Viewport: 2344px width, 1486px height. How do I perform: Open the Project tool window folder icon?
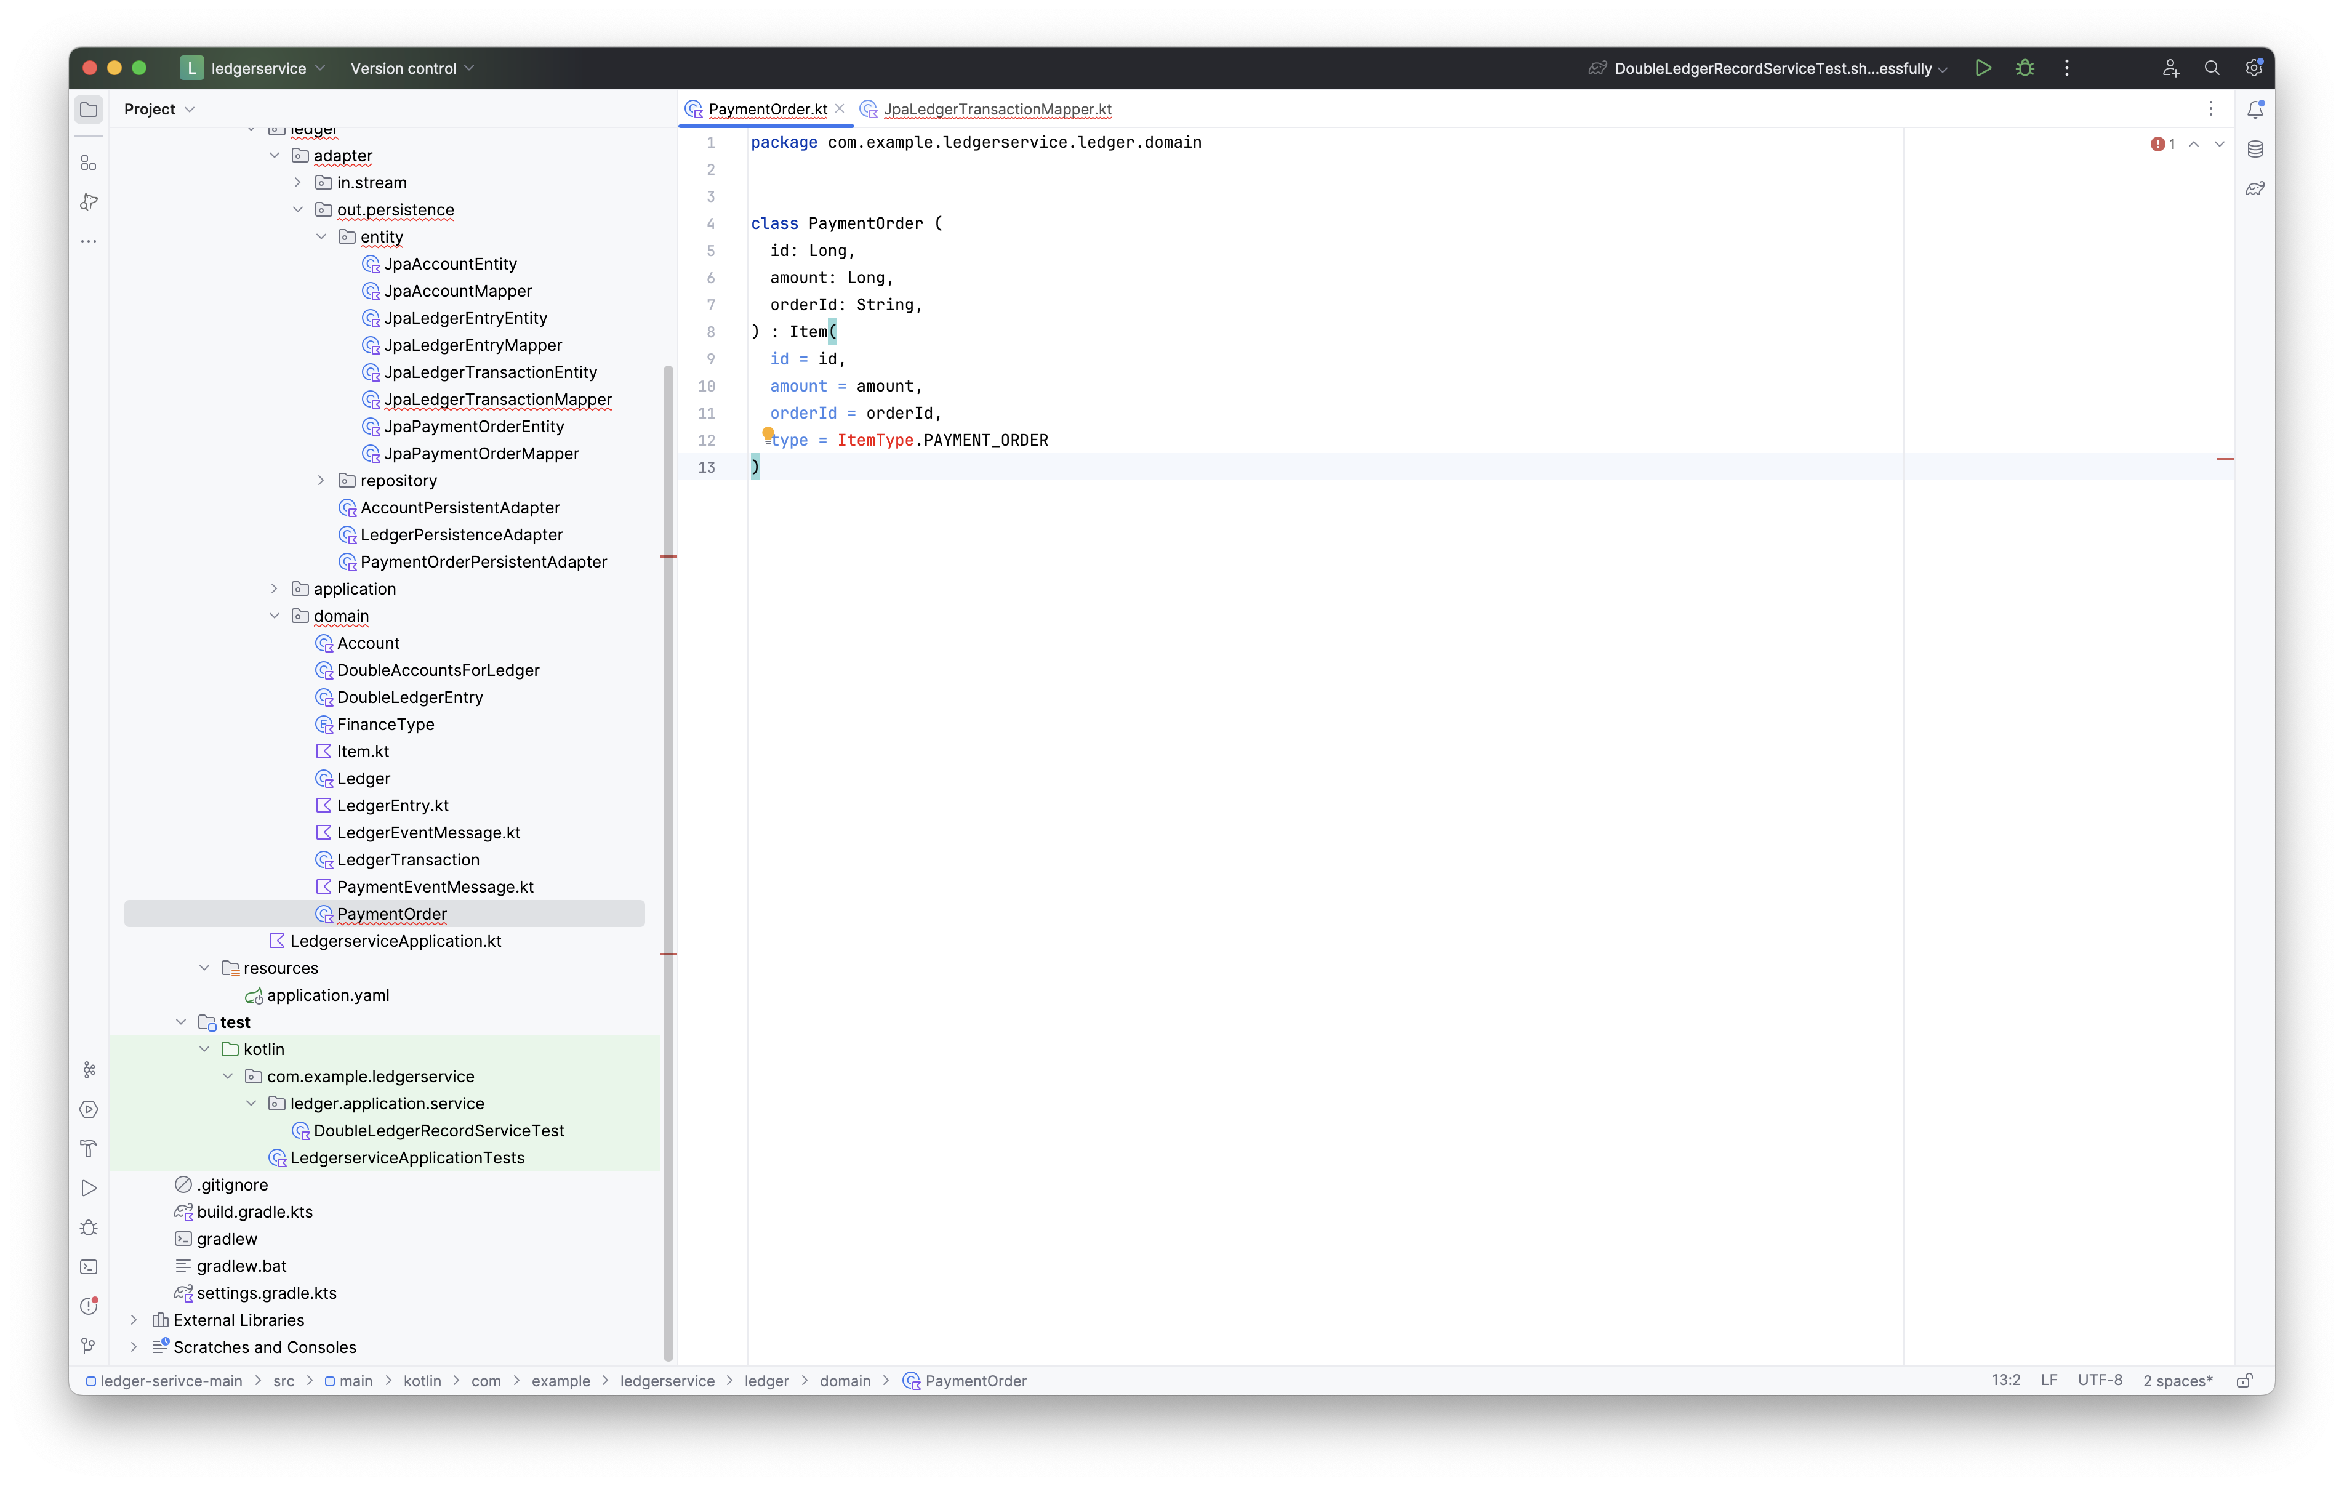(89, 109)
